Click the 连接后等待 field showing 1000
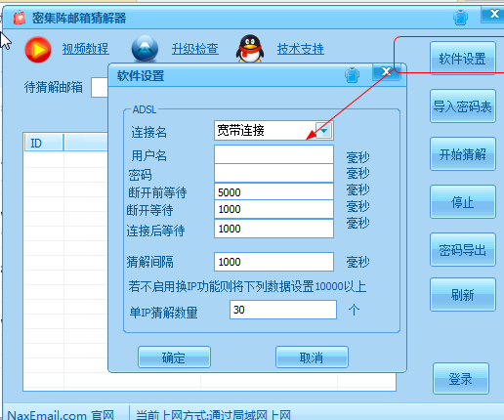 (273, 229)
